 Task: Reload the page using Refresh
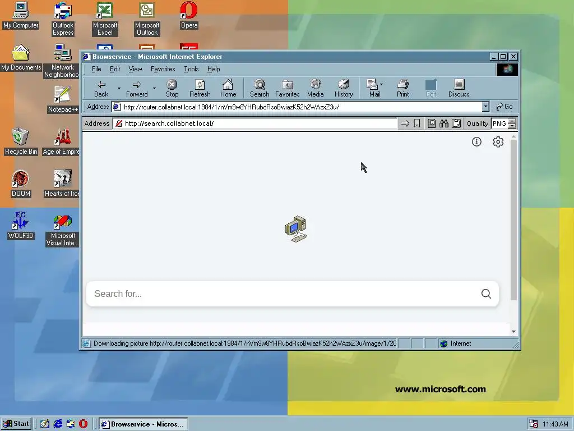(x=200, y=89)
